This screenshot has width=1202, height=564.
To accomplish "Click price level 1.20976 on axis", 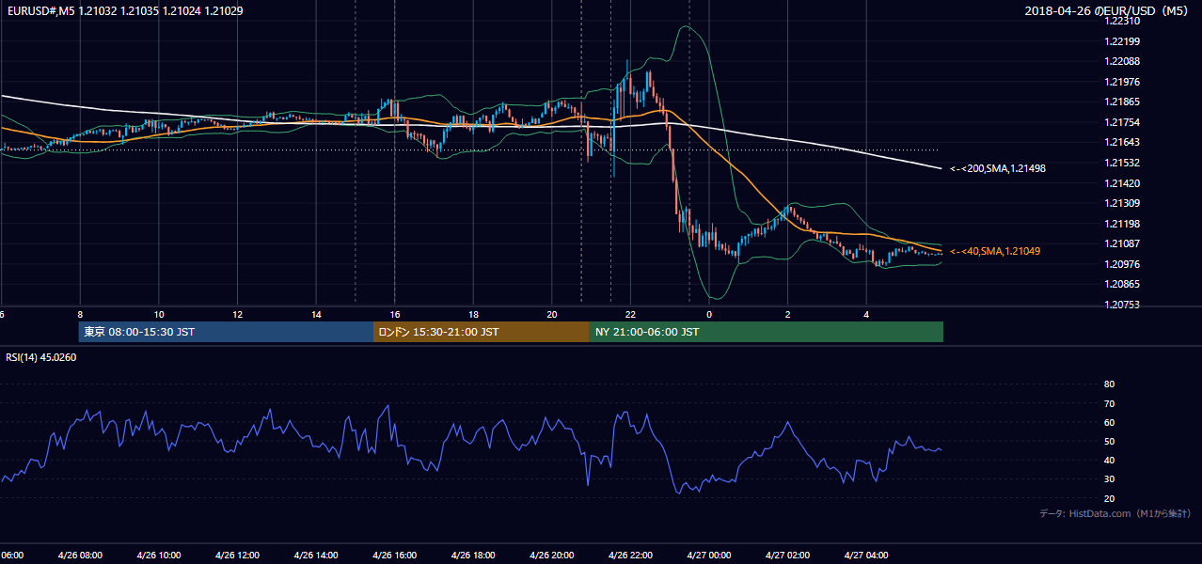I will (1121, 264).
